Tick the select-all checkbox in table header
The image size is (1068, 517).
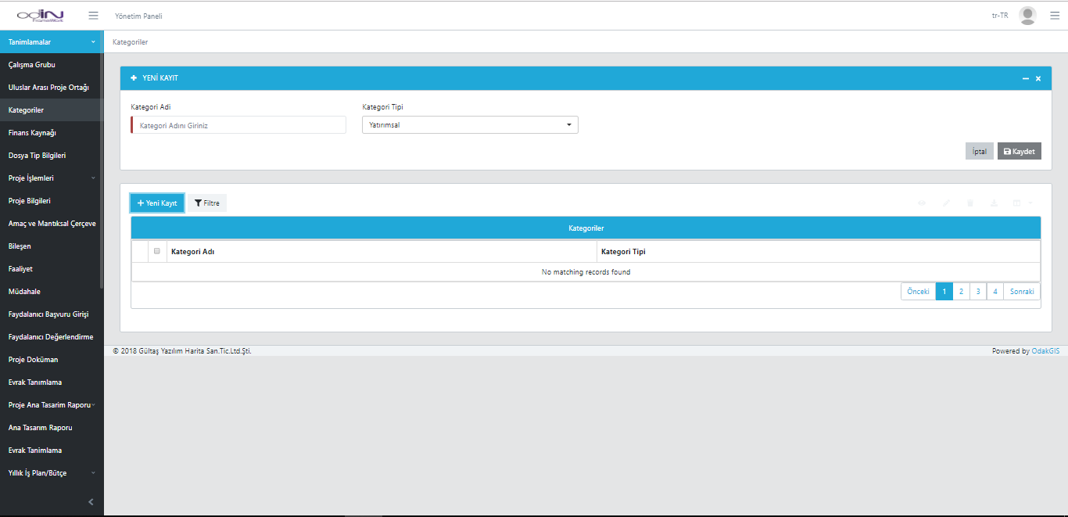157,251
